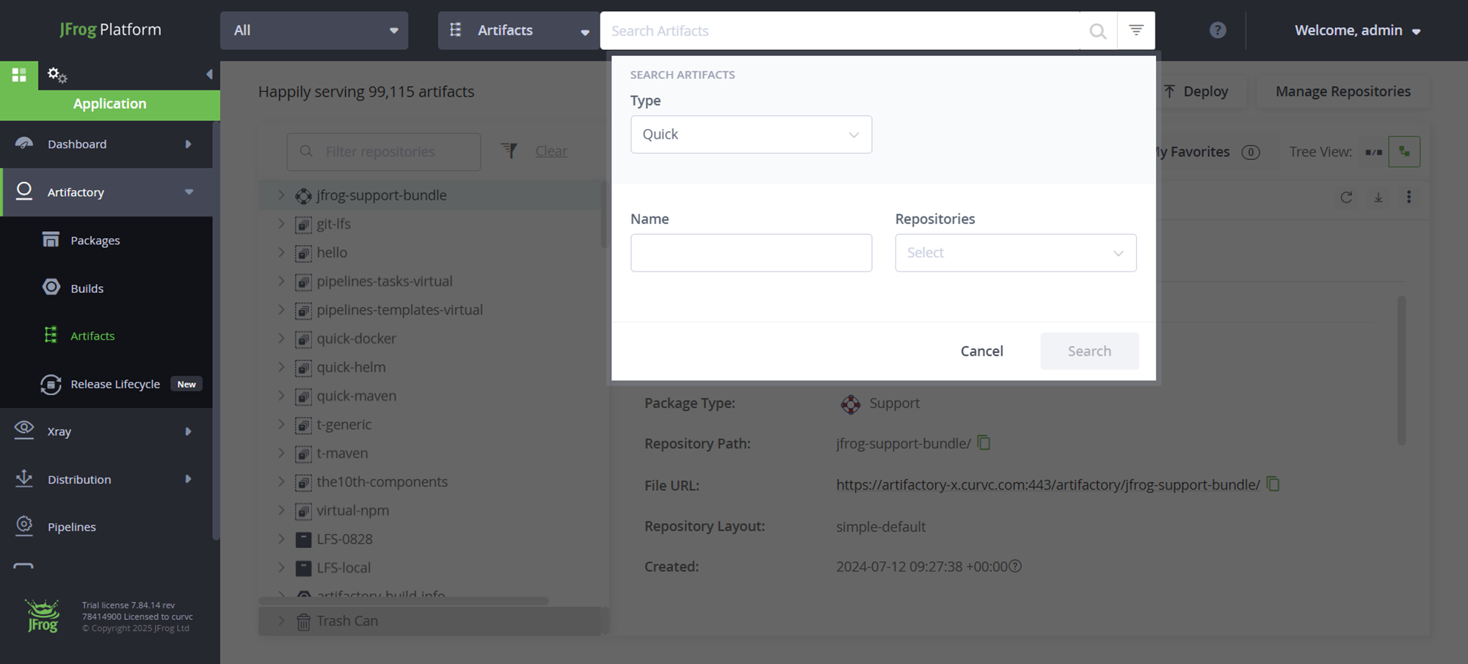This screenshot has height=664, width=1468.
Task: Expand the t-maven repository node
Action: 281,453
